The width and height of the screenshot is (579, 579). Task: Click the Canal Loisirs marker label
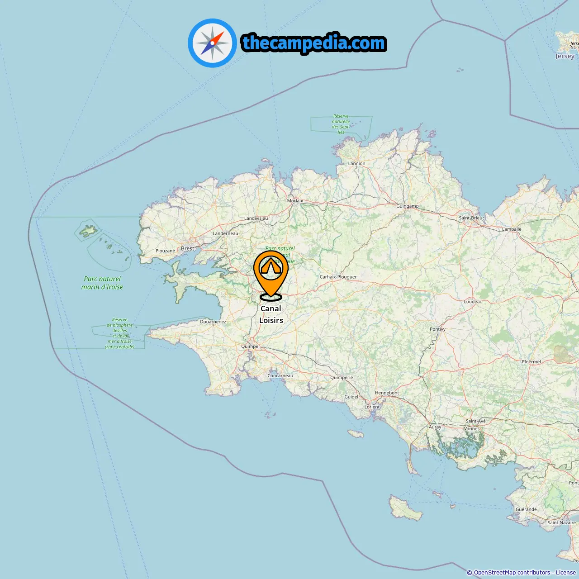(271, 314)
